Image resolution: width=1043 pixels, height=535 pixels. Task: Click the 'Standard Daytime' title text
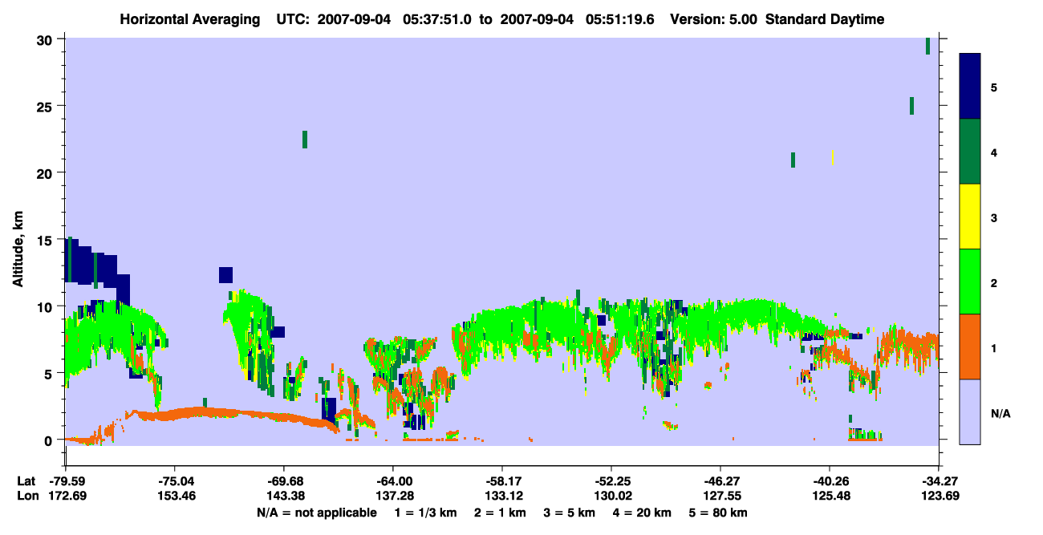click(825, 19)
